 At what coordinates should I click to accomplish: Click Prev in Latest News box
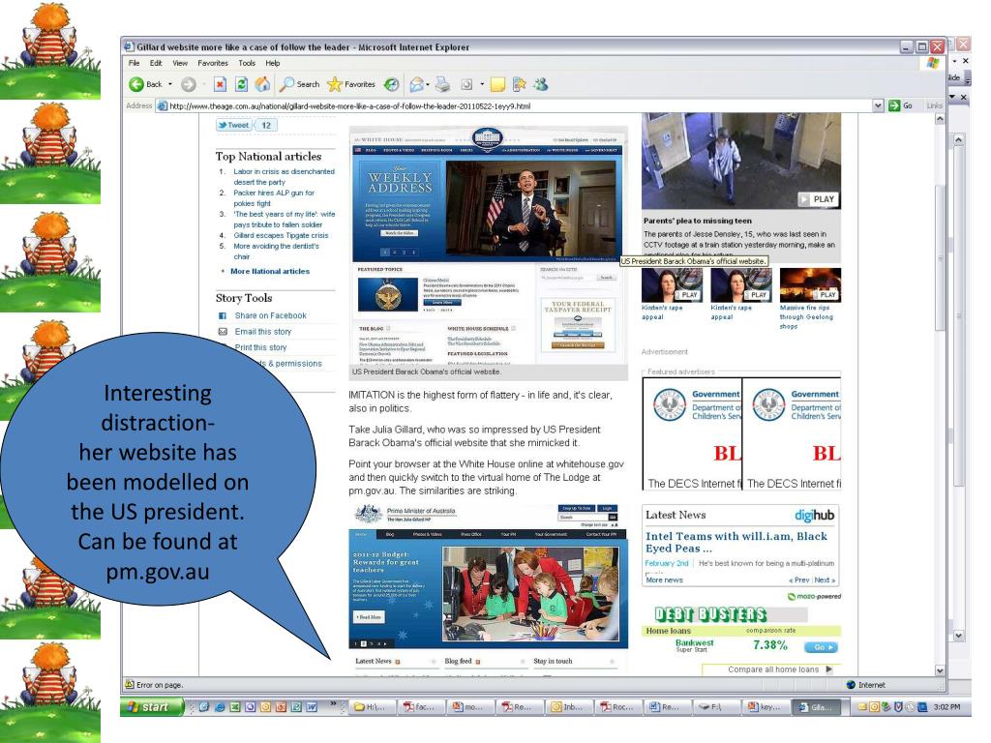point(799,580)
